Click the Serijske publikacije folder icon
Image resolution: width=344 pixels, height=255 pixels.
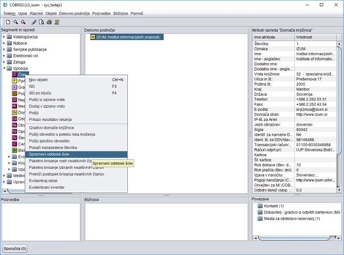pyautogui.click(x=9, y=49)
